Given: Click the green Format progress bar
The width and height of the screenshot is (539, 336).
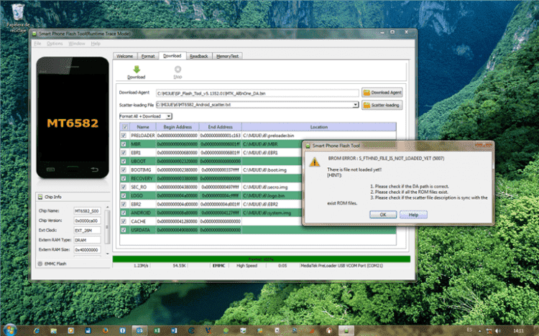Looking at the screenshot, I should point(262,259).
